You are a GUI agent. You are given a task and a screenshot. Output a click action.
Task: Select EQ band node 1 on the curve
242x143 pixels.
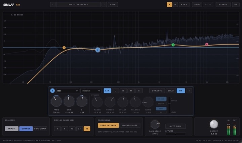point(64,48)
